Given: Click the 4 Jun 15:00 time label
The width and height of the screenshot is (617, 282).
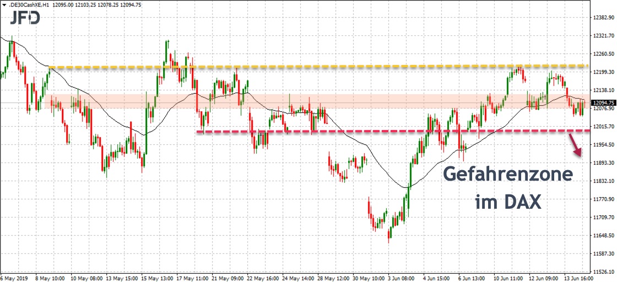Looking at the screenshot, I should [437, 278].
